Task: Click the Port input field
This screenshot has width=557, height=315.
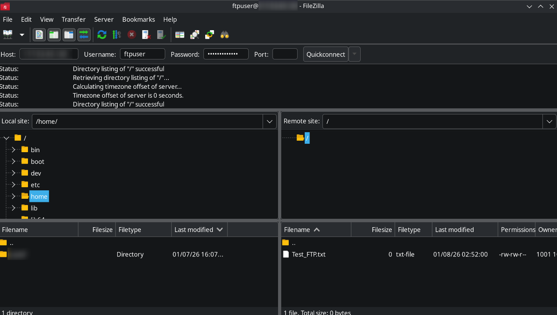Action: [x=285, y=54]
